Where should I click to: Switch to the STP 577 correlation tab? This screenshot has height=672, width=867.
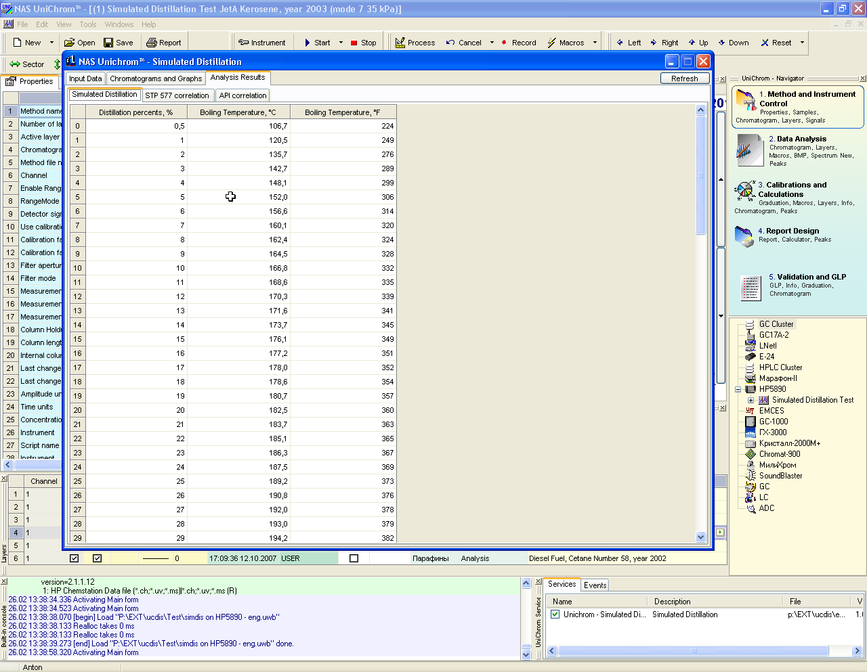click(x=177, y=95)
